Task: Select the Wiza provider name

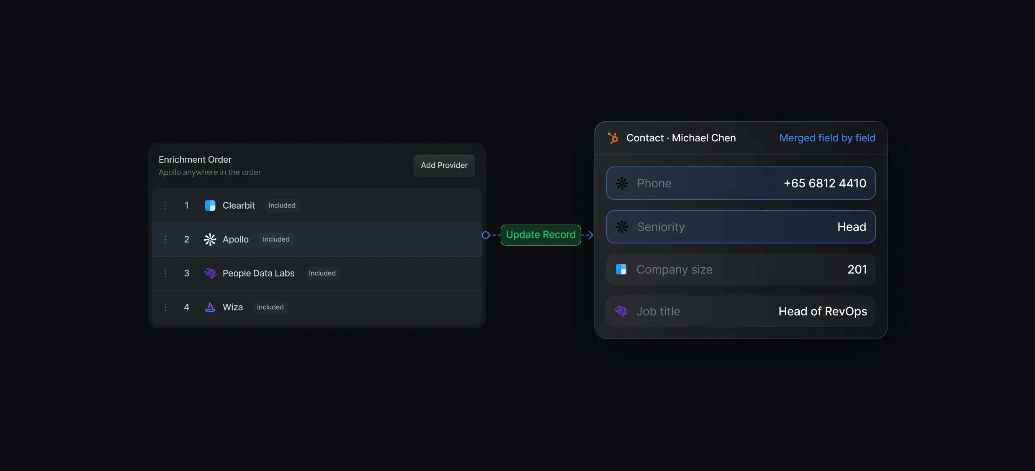Action: click(232, 307)
